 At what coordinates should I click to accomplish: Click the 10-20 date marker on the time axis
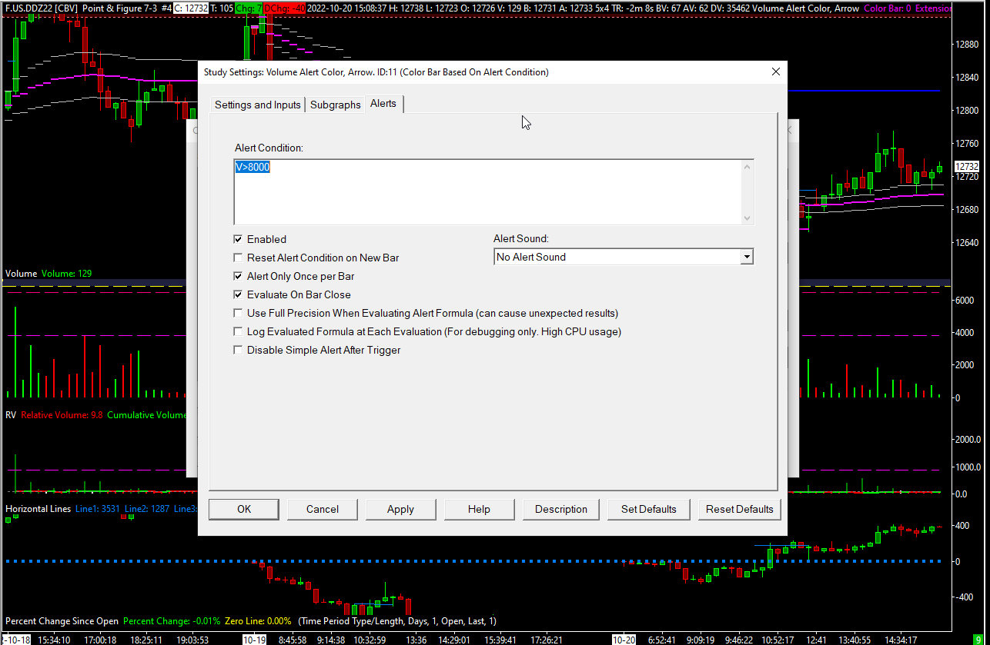coord(624,640)
